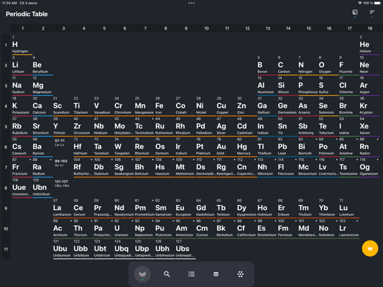Open the search icon in bottom bar
Screen dimensions: 383x287
pyautogui.click(x=167, y=274)
